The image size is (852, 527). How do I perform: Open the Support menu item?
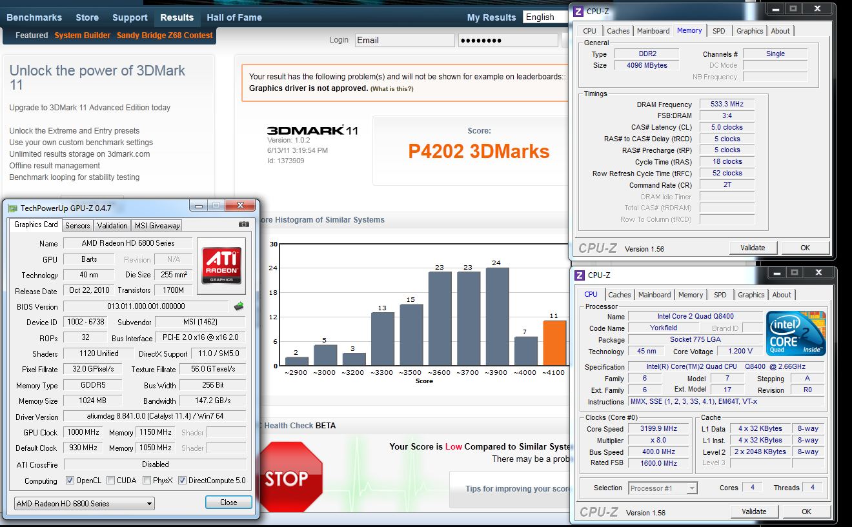[130, 17]
